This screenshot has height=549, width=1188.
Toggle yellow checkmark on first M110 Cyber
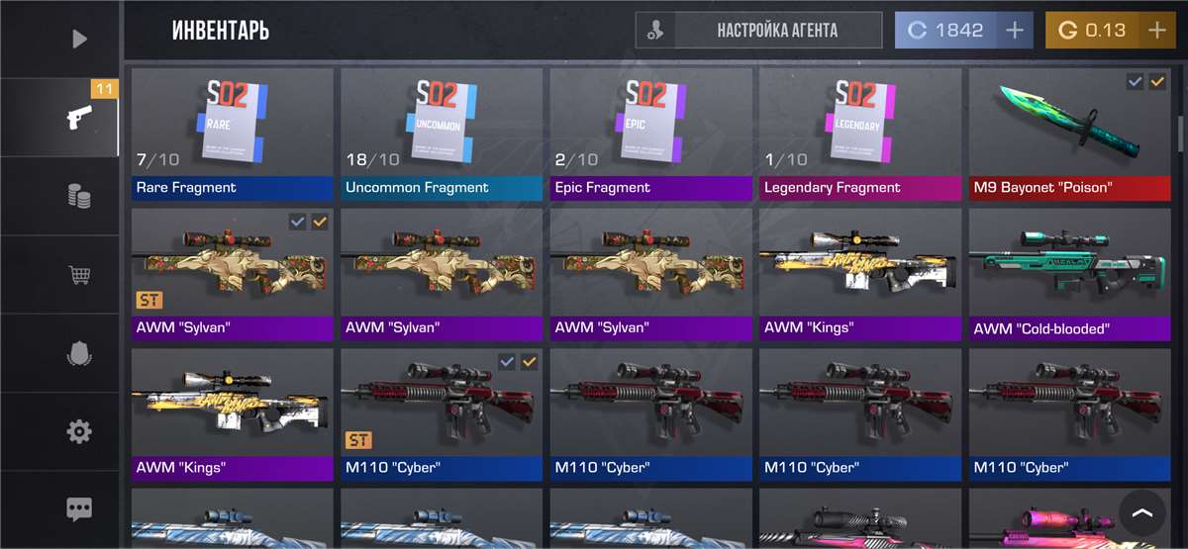pyautogui.click(x=530, y=363)
